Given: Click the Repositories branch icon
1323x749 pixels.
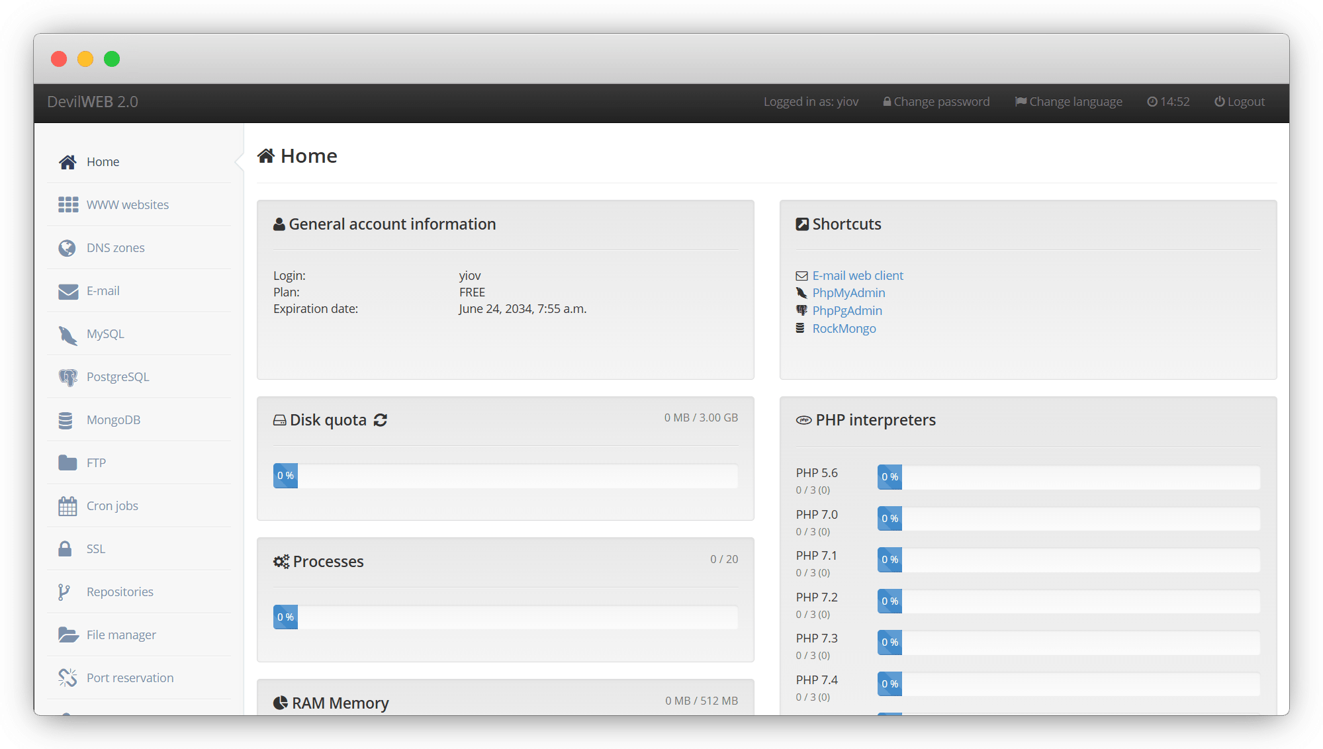Looking at the screenshot, I should pos(64,592).
